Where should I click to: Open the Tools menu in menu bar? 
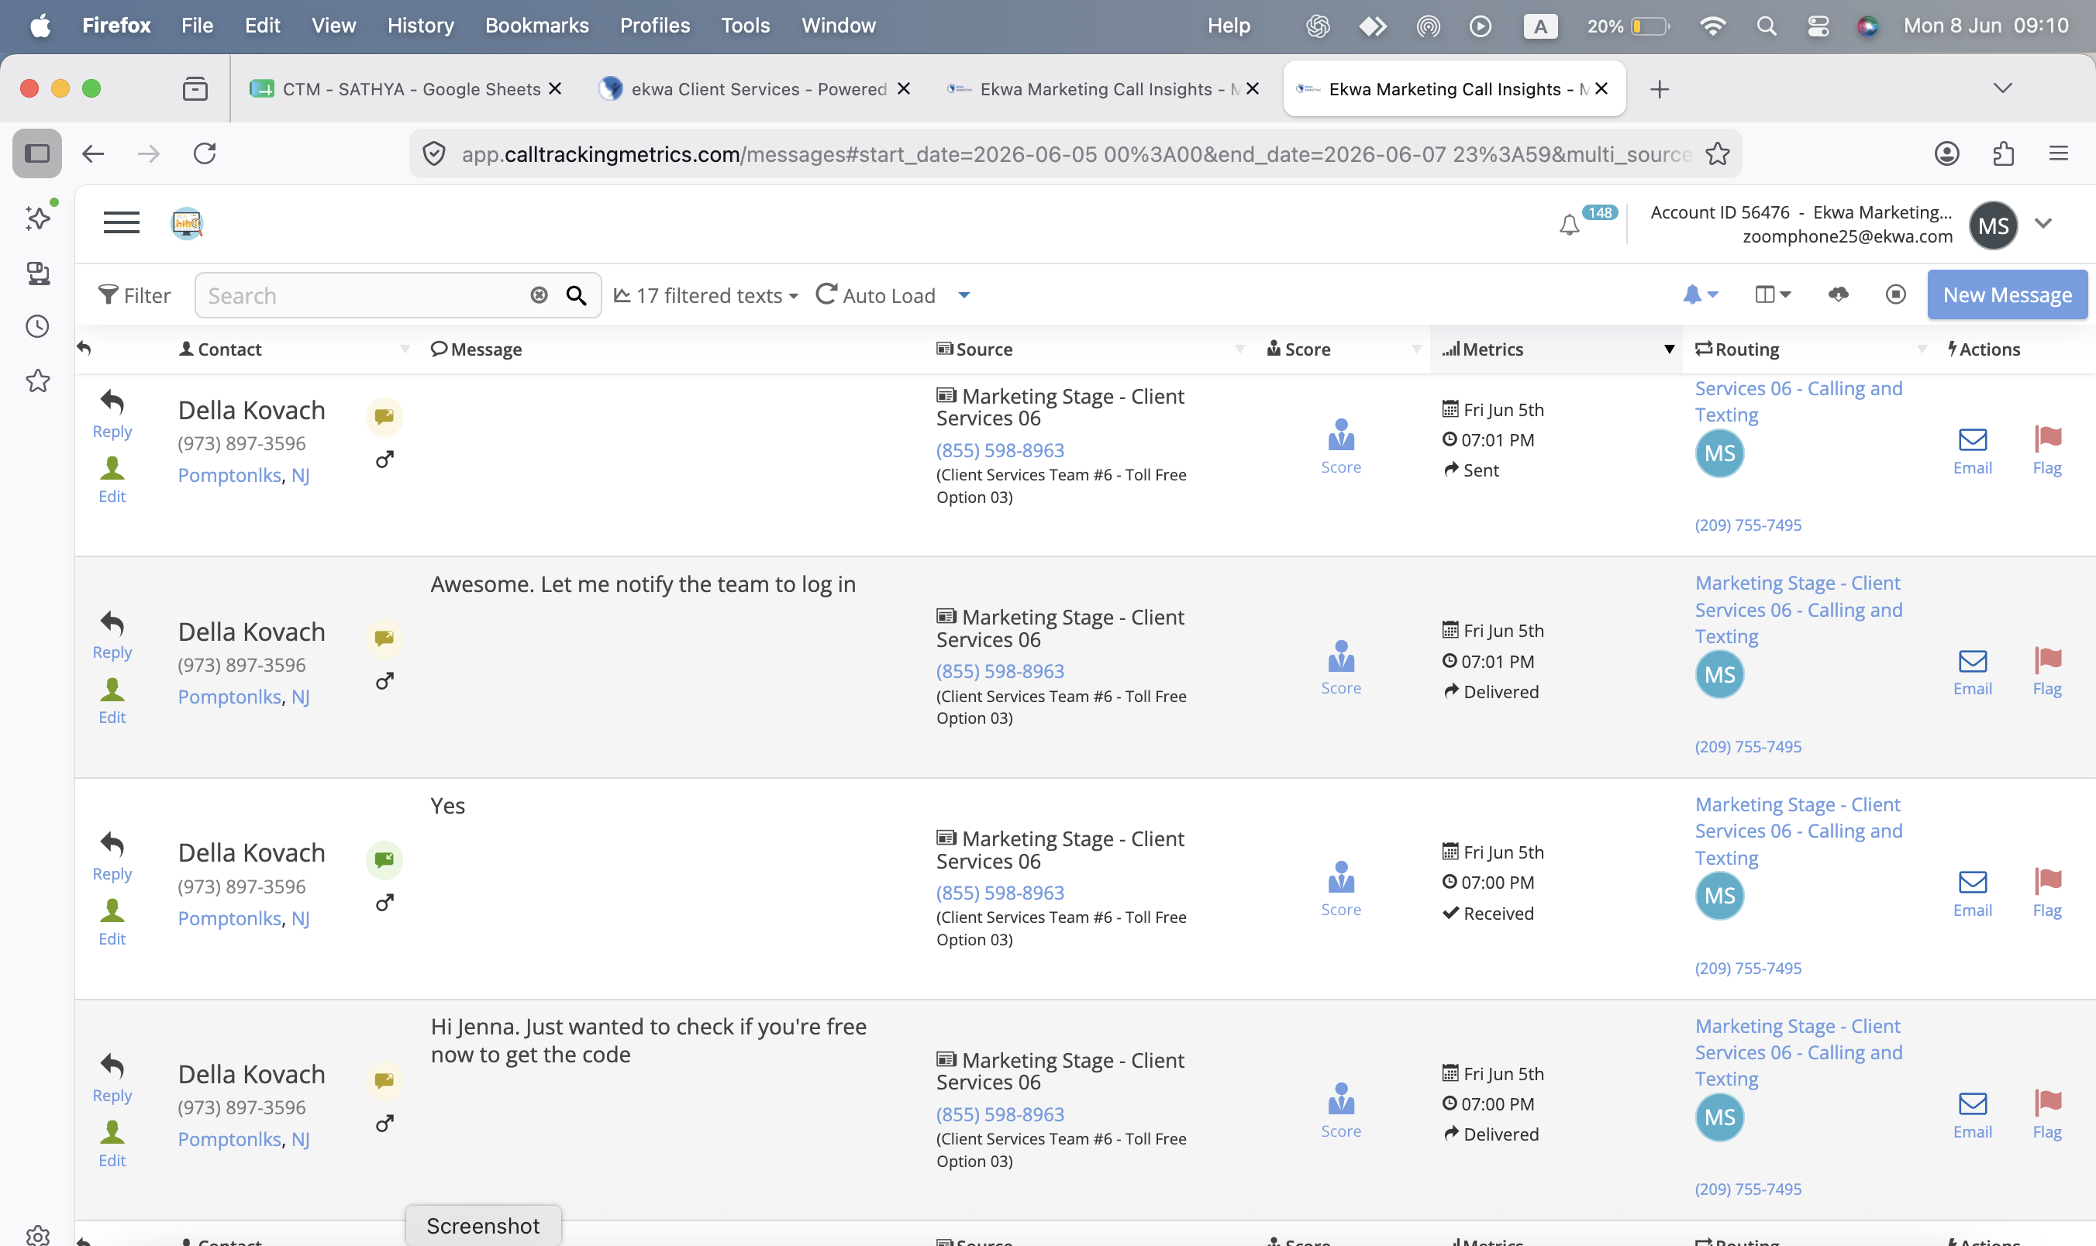click(x=745, y=26)
